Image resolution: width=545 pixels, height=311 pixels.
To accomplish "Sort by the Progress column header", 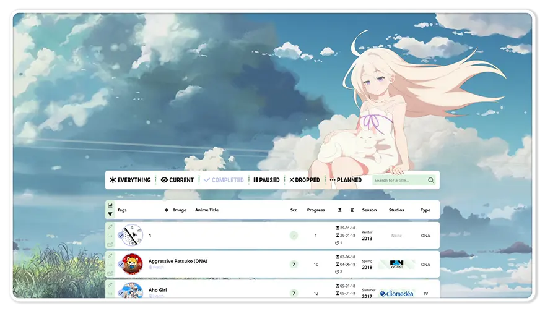I will point(315,210).
